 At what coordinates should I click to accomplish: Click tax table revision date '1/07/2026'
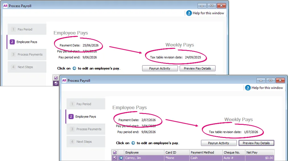tap(251, 132)
